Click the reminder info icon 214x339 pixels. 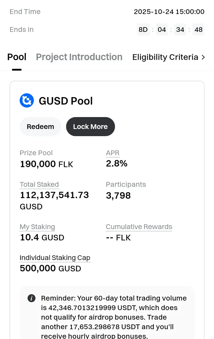[32, 298]
